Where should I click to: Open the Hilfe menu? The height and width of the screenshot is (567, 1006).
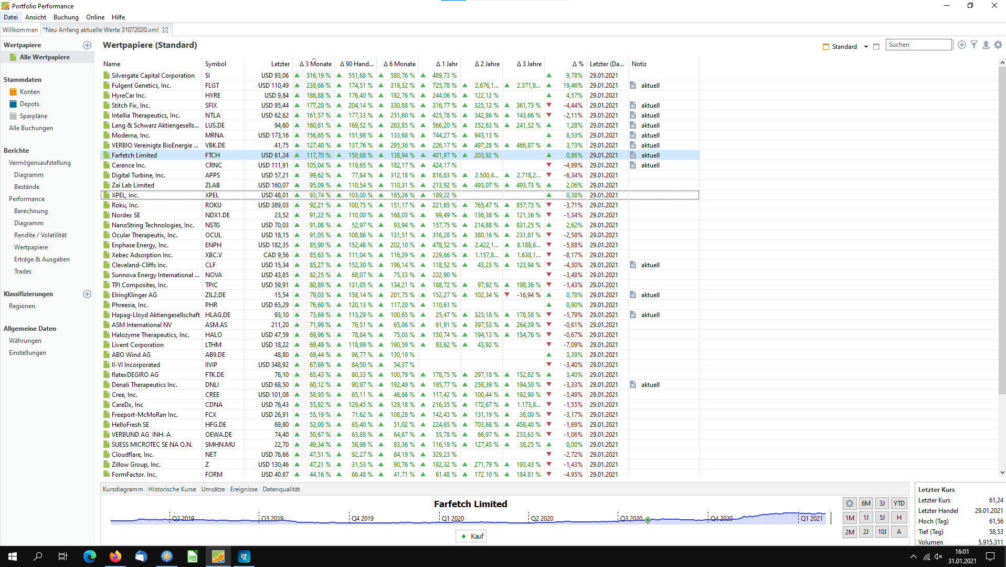coord(118,17)
